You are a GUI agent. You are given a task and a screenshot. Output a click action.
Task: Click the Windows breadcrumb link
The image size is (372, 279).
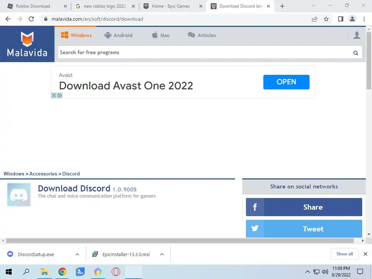pyautogui.click(x=14, y=174)
